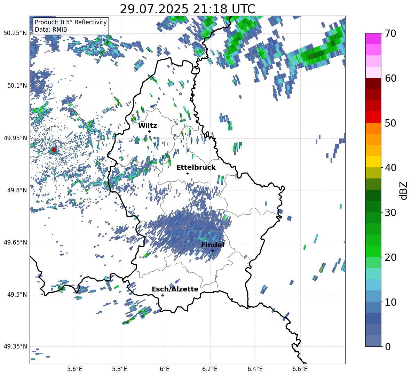
Task: Click the dBZ colorbar axis label
Action: [404, 190]
